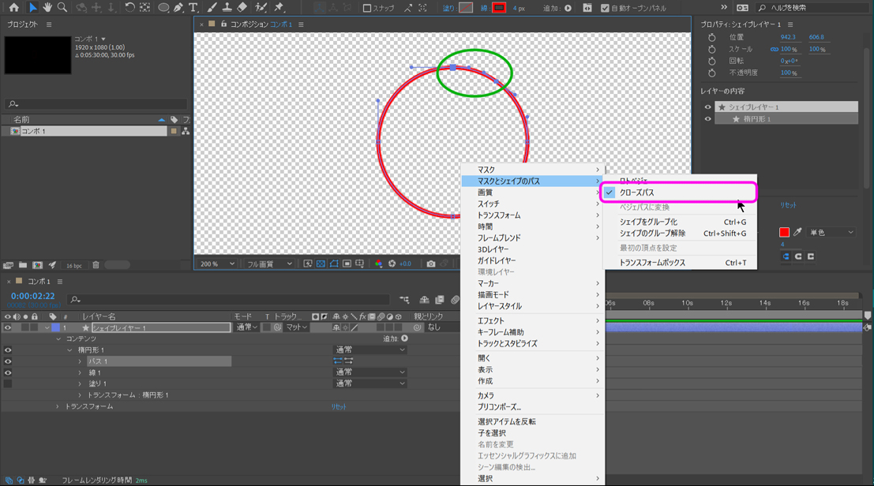The width and height of the screenshot is (874, 486).
Task: Hide 楕円形 1 with its timeline eye icon
Action: tap(8, 350)
